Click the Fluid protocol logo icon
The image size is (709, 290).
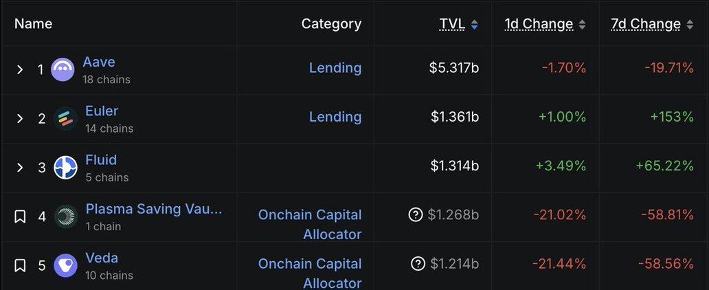65,168
